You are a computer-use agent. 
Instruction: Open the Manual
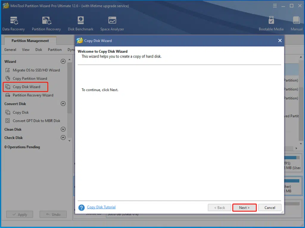point(296,24)
